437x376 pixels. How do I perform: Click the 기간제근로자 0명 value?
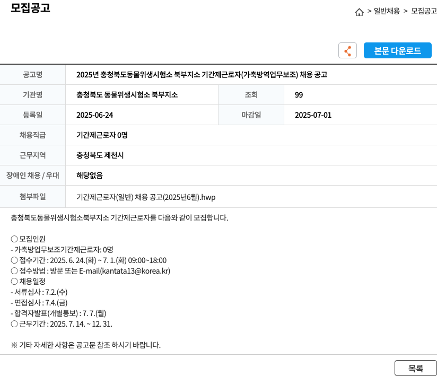pos(102,135)
